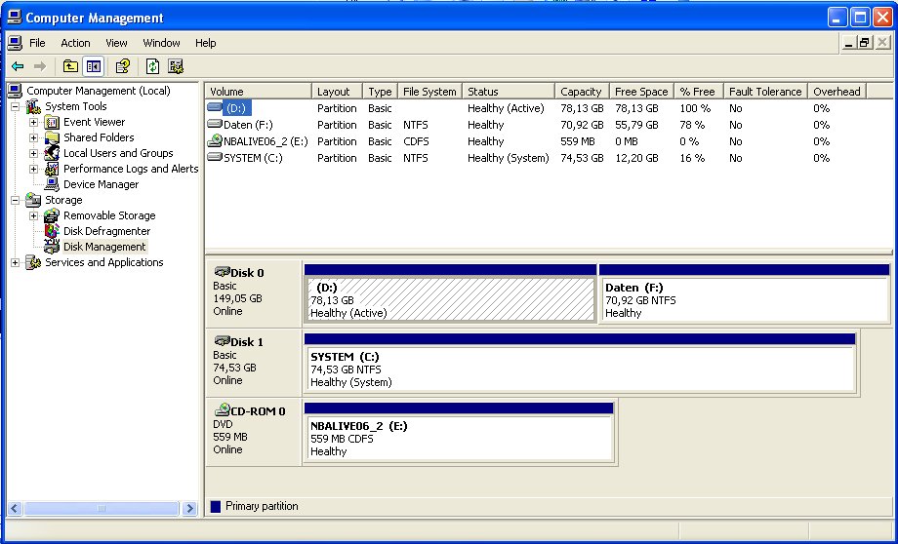
Task: Click the Device Manager icon
Action: [52, 184]
